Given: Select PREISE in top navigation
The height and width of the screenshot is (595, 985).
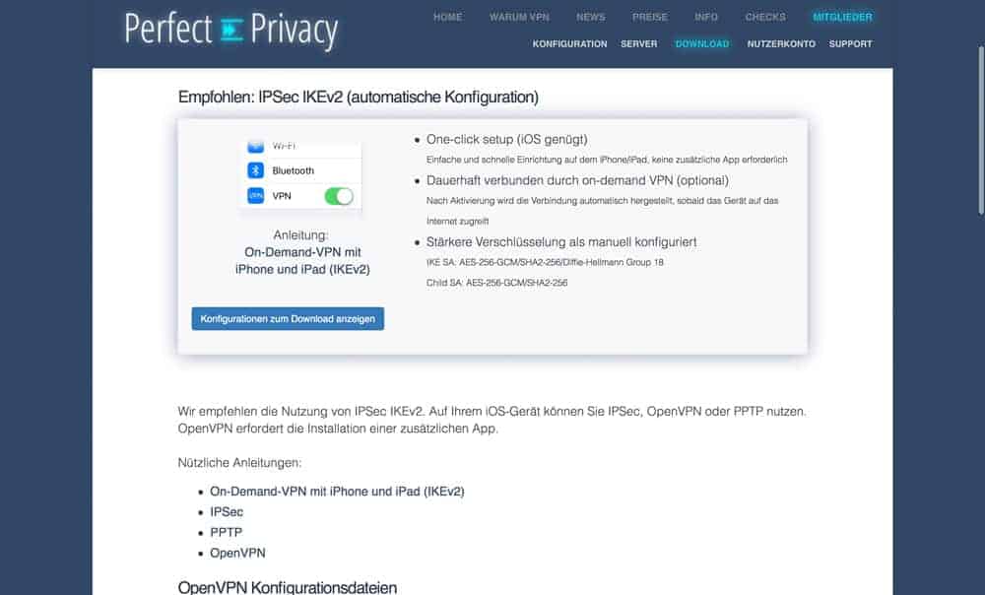Looking at the screenshot, I should point(649,17).
